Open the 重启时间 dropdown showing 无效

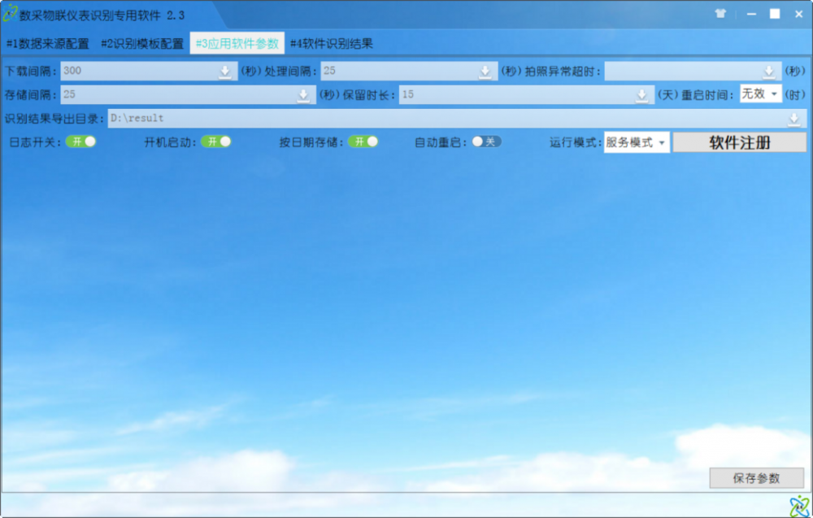tap(760, 94)
